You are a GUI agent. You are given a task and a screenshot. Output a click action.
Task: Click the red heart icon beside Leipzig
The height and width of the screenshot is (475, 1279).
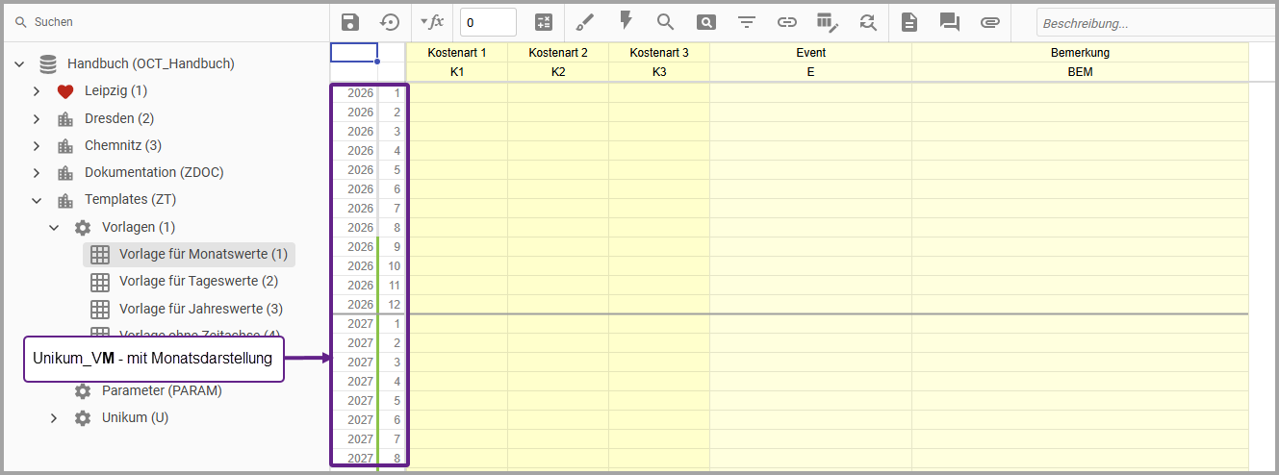point(65,91)
